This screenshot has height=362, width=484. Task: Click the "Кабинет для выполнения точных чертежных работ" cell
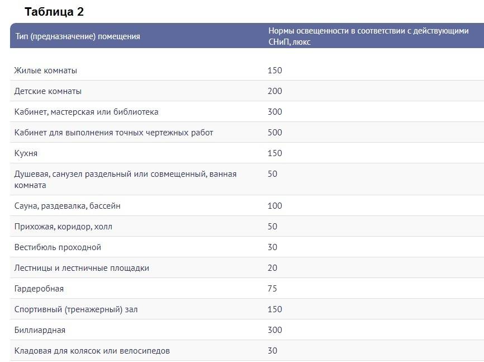tap(113, 133)
